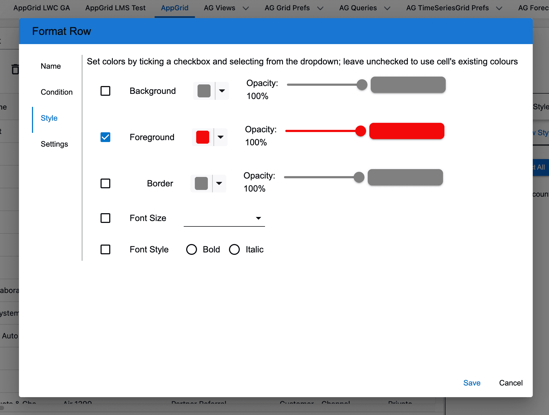This screenshot has width=549, height=415.
Task: Tick the Border color checkbox
Action: (x=105, y=183)
